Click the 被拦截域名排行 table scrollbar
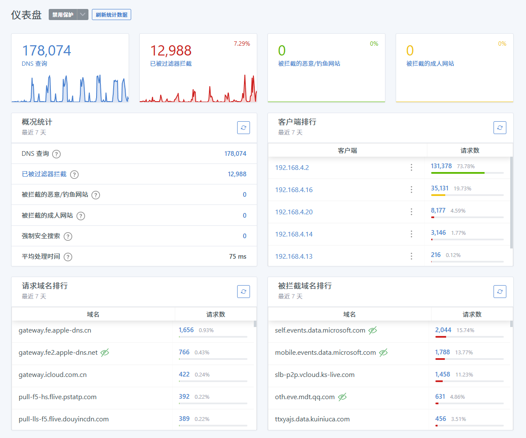This screenshot has width=526, height=438. pos(511,324)
